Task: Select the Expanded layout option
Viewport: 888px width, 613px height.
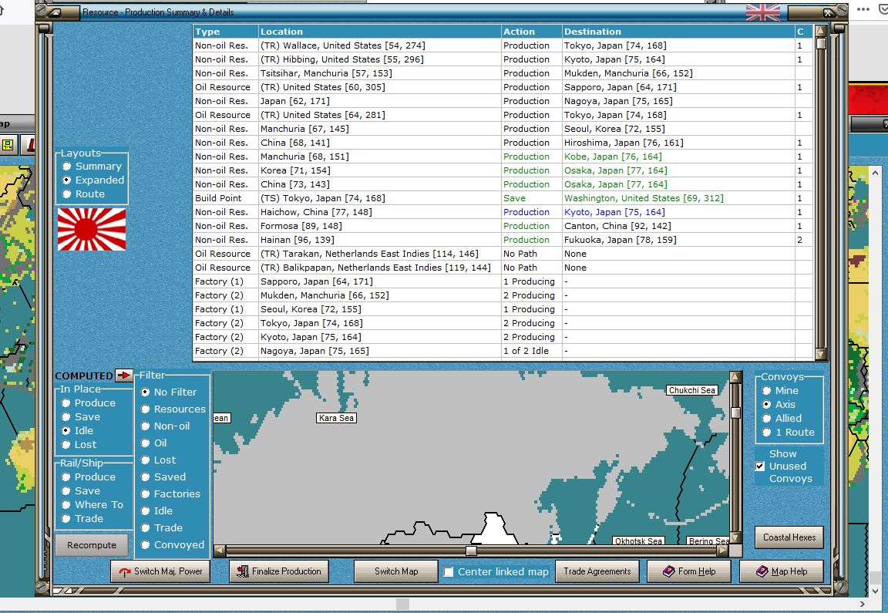Action: click(x=67, y=180)
